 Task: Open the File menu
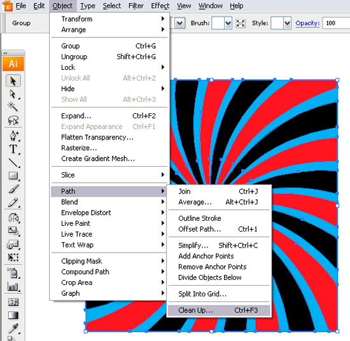pos(21,6)
